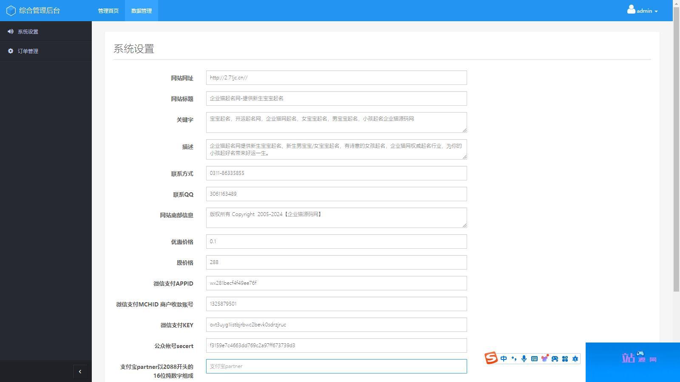Open 系统设置 in the sidebar
680x382 pixels.
pos(46,31)
